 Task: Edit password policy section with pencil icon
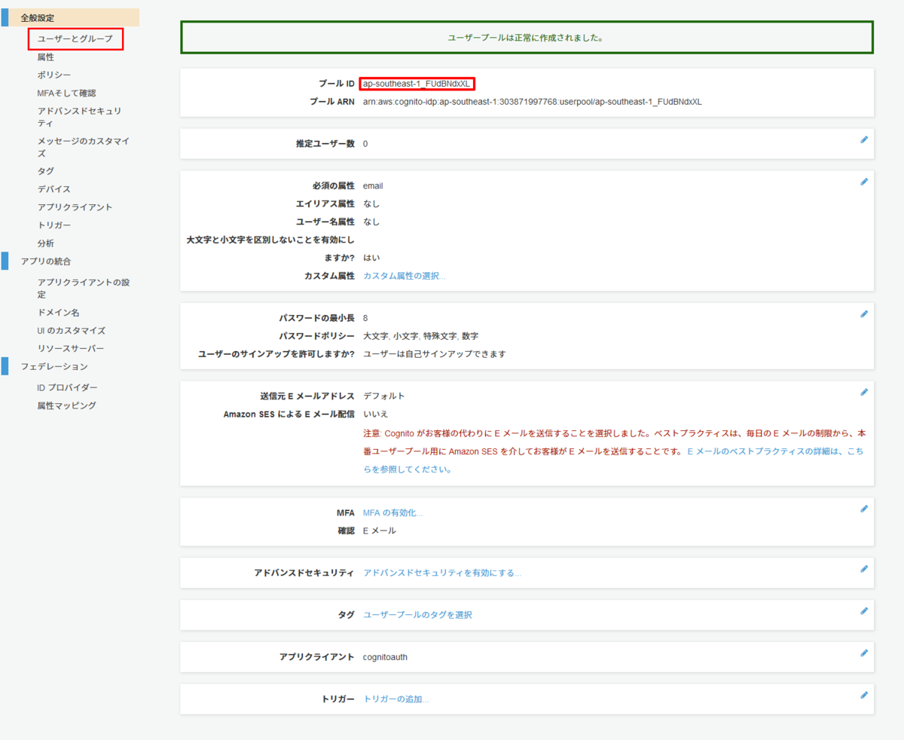click(864, 313)
